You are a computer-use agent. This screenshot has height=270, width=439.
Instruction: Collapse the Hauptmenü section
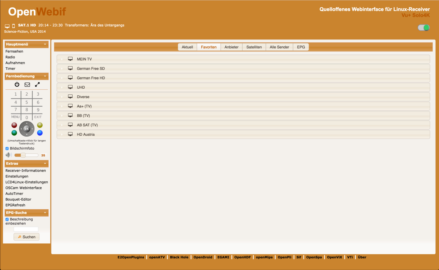pyautogui.click(x=45, y=44)
